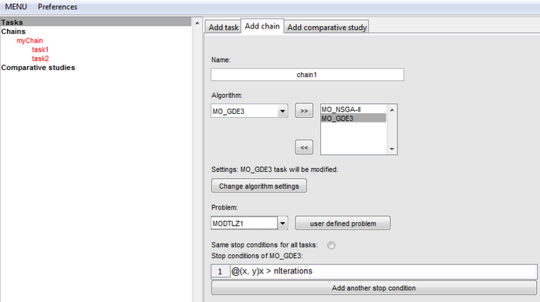The width and height of the screenshot is (540, 302).
Task: Switch to the Add task tab
Action: (x=223, y=27)
